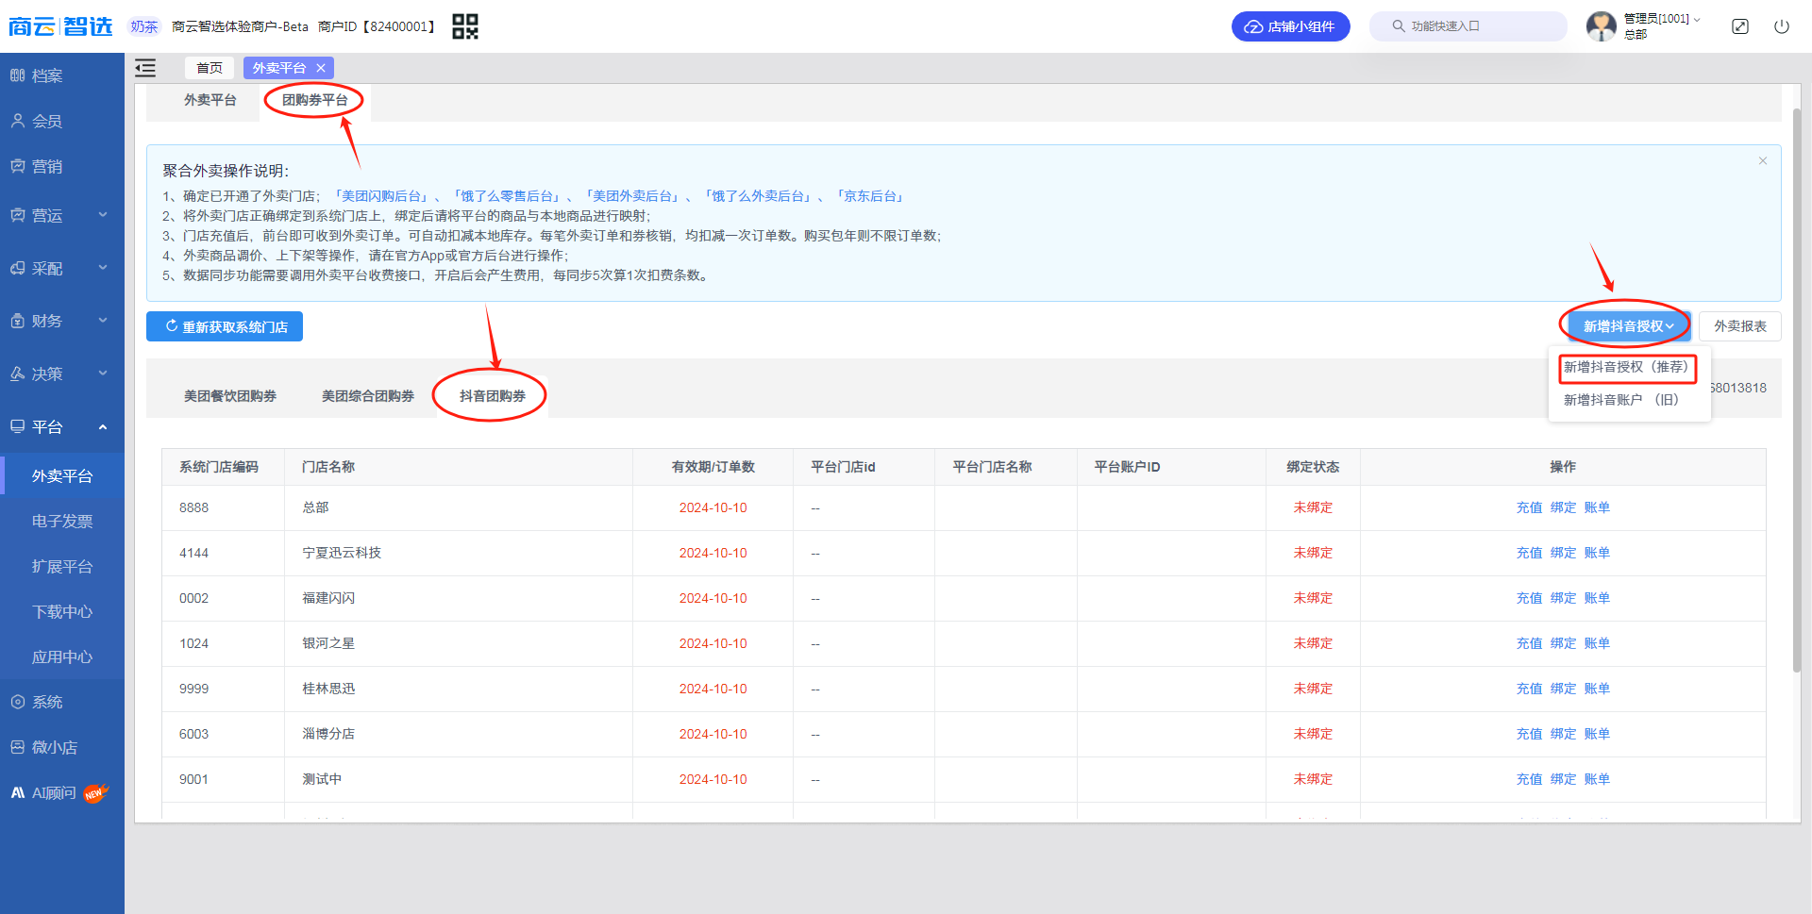
Task: Expand the 财务 sidebar section
Action: 62,321
